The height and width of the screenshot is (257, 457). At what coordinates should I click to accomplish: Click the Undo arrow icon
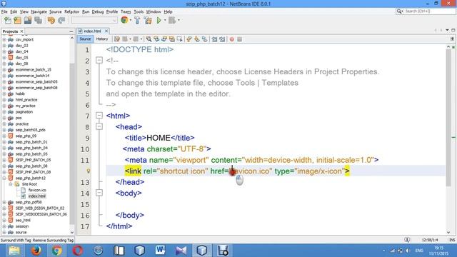coord(51,20)
